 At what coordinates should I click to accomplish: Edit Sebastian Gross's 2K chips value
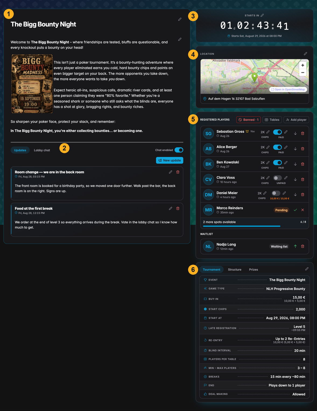tap(268, 132)
